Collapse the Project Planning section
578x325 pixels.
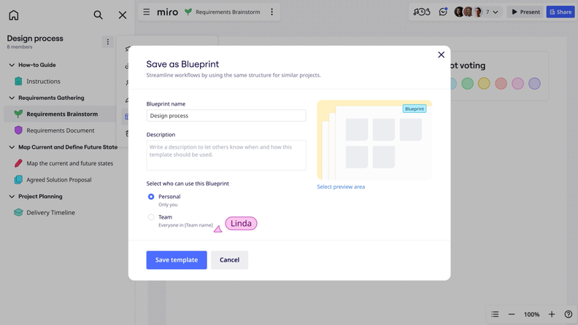pyautogui.click(x=12, y=196)
